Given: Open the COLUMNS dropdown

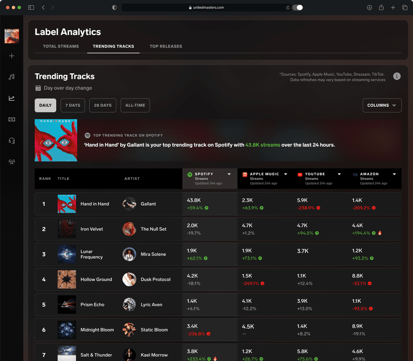Looking at the screenshot, I should [x=382, y=105].
